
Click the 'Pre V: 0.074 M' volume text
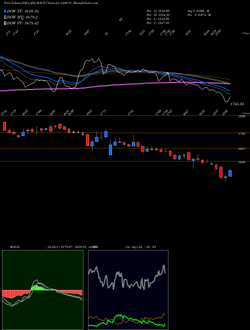[199, 15]
